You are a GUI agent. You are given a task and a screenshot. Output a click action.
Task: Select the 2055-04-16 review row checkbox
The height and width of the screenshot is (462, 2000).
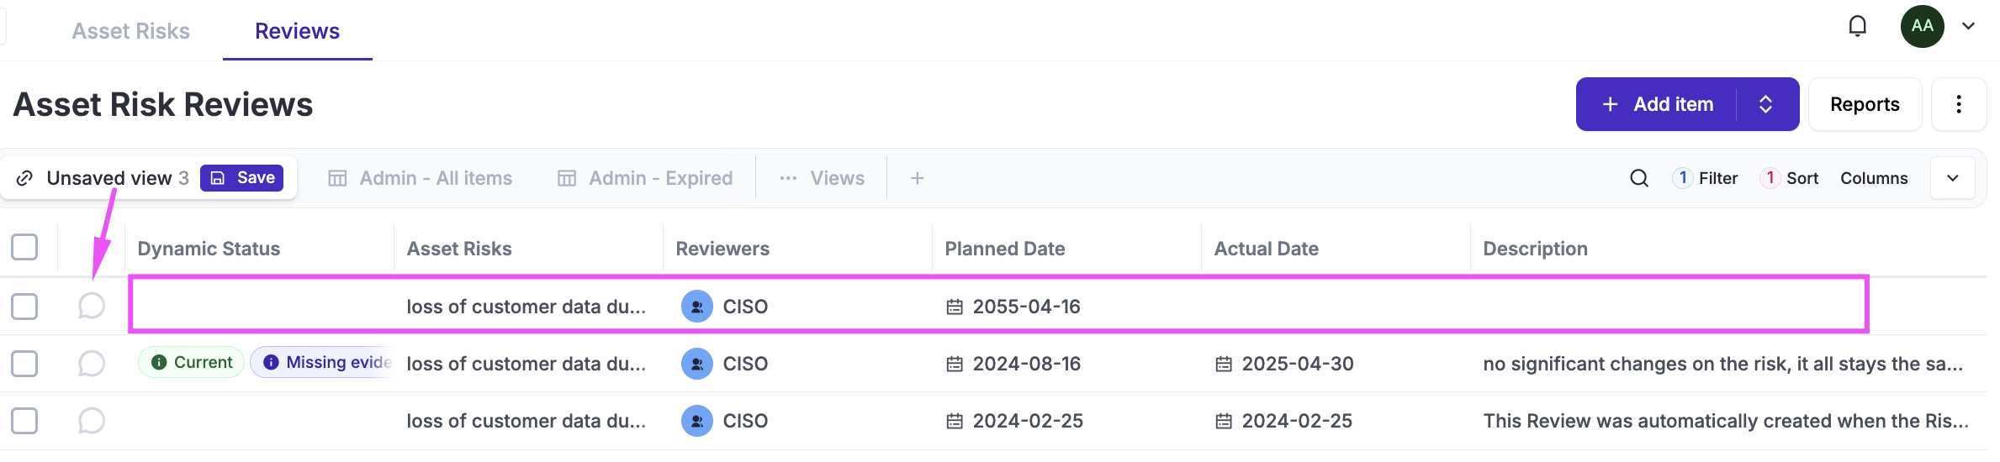tap(24, 307)
